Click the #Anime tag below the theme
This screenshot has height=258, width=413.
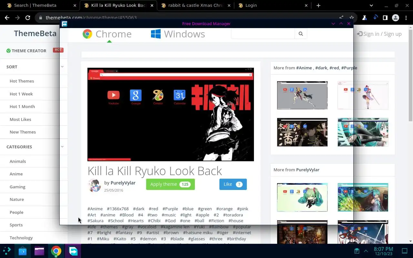pos(95,209)
